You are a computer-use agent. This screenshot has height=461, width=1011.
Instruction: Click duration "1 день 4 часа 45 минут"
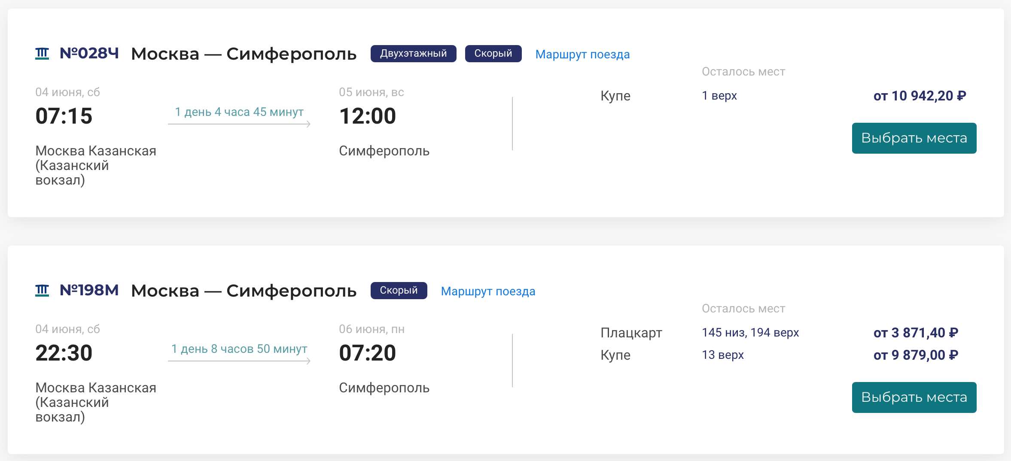pyautogui.click(x=239, y=112)
